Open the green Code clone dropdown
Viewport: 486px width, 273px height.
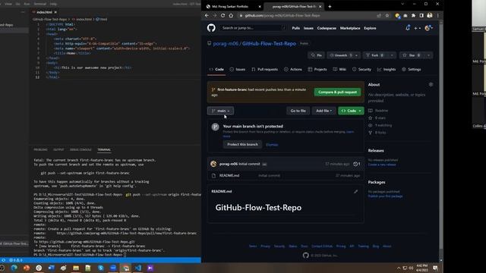(x=351, y=111)
